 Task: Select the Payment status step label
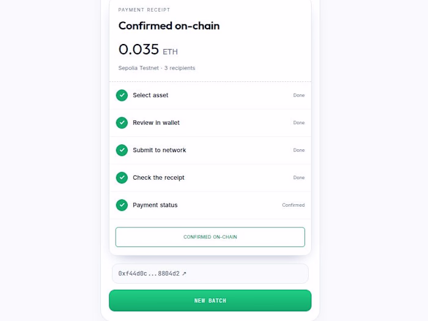tap(155, 205)
